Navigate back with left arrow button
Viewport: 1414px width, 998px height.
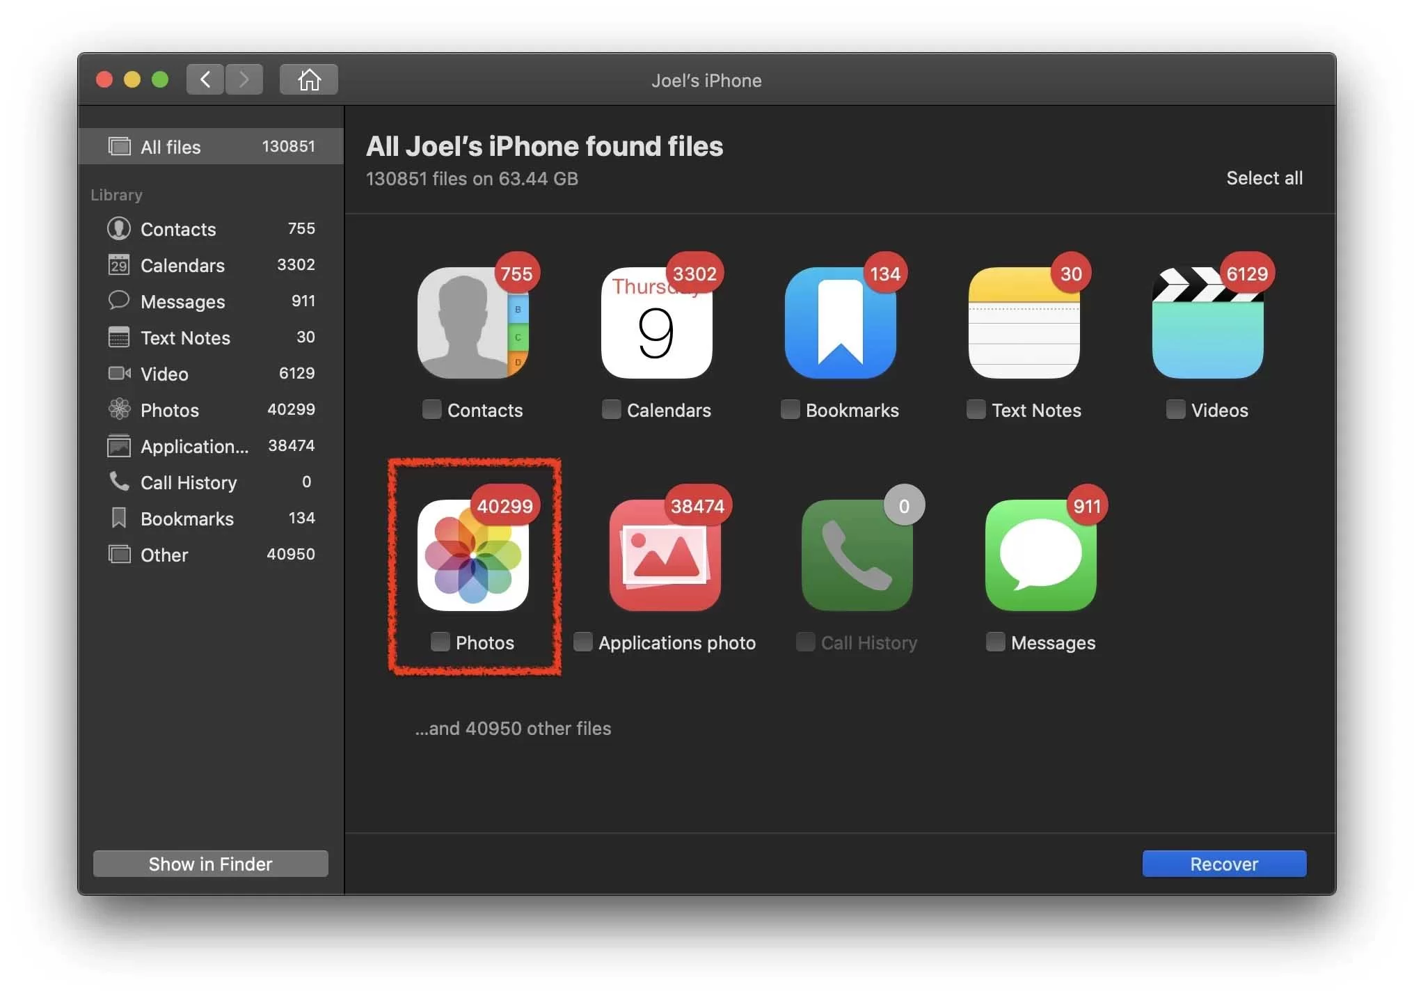coord(205,79)
